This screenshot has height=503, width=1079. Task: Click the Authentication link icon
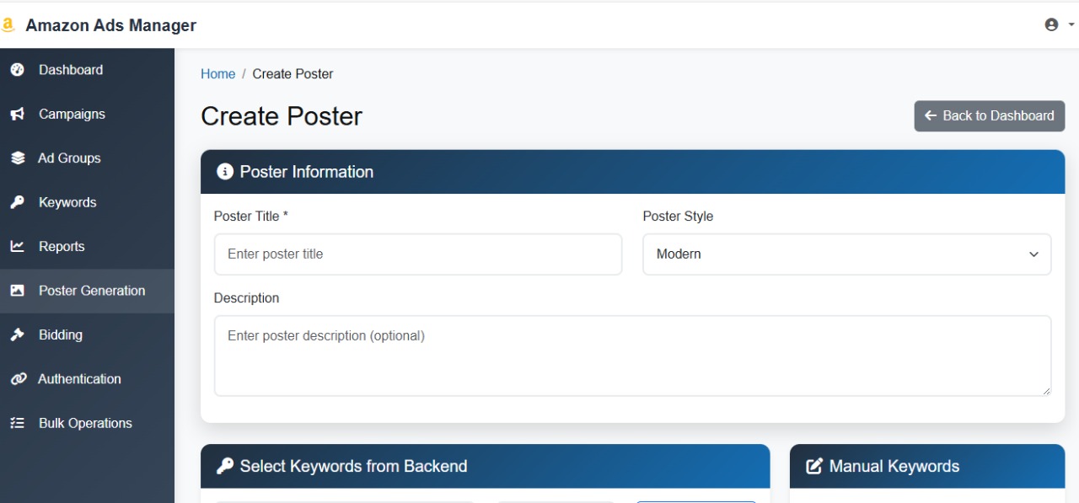click(x=17, y=379)
